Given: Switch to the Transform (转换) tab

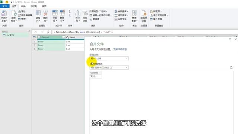Looking at the screenshot, I should click(x=23, y=6).
